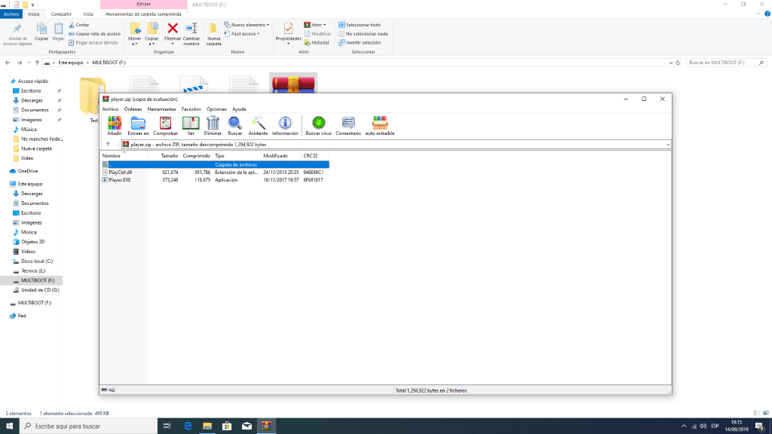This screenshot has height=434, width=772.
Task: Open the Herramientas menu in WinRAR
Action: point(161,109)
